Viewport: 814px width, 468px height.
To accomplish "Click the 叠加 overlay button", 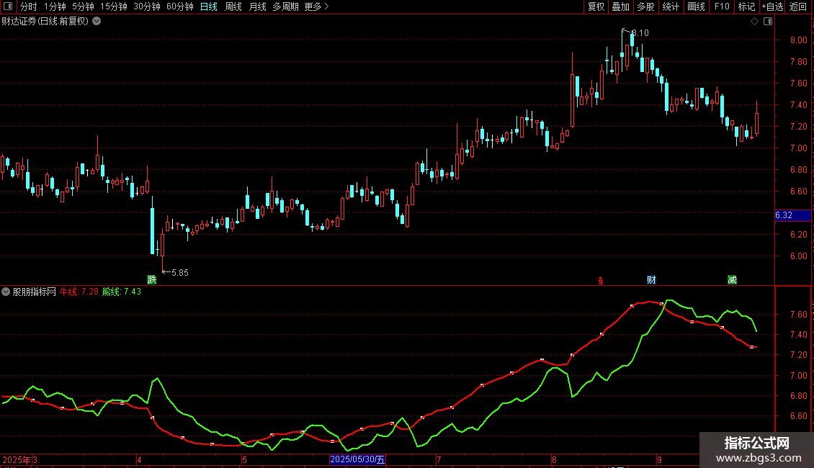I will pos(620,6).
